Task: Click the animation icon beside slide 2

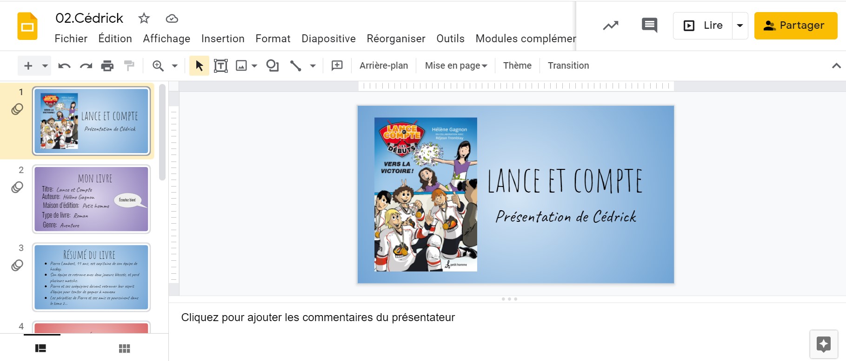Action: (x=17, y=187)
